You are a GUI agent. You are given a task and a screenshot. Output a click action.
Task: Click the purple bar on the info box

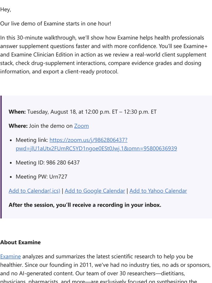pyautogui.click(x=1, y=157)
